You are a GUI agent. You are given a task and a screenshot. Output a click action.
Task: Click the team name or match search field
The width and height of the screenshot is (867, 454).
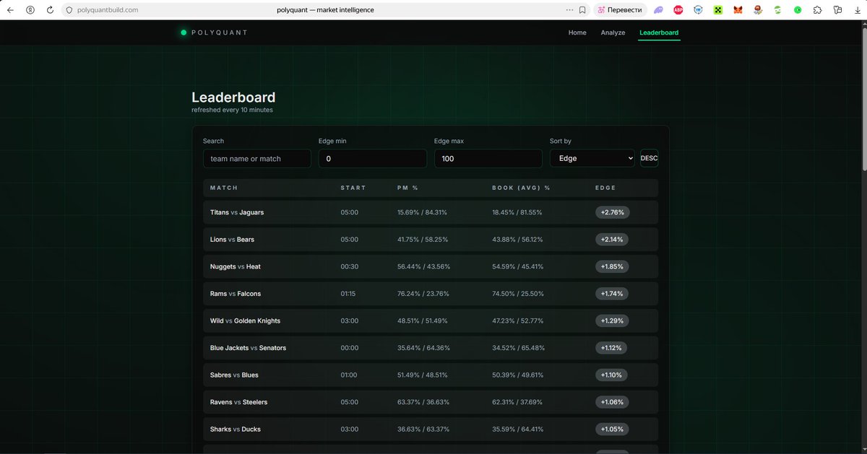click(256, 158)
